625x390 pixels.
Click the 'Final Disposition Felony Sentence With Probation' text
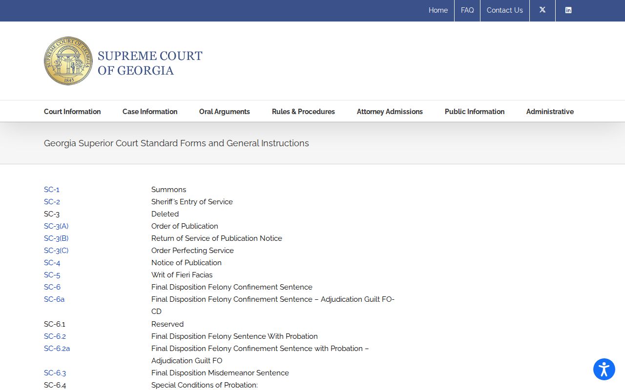coord(234,336)
